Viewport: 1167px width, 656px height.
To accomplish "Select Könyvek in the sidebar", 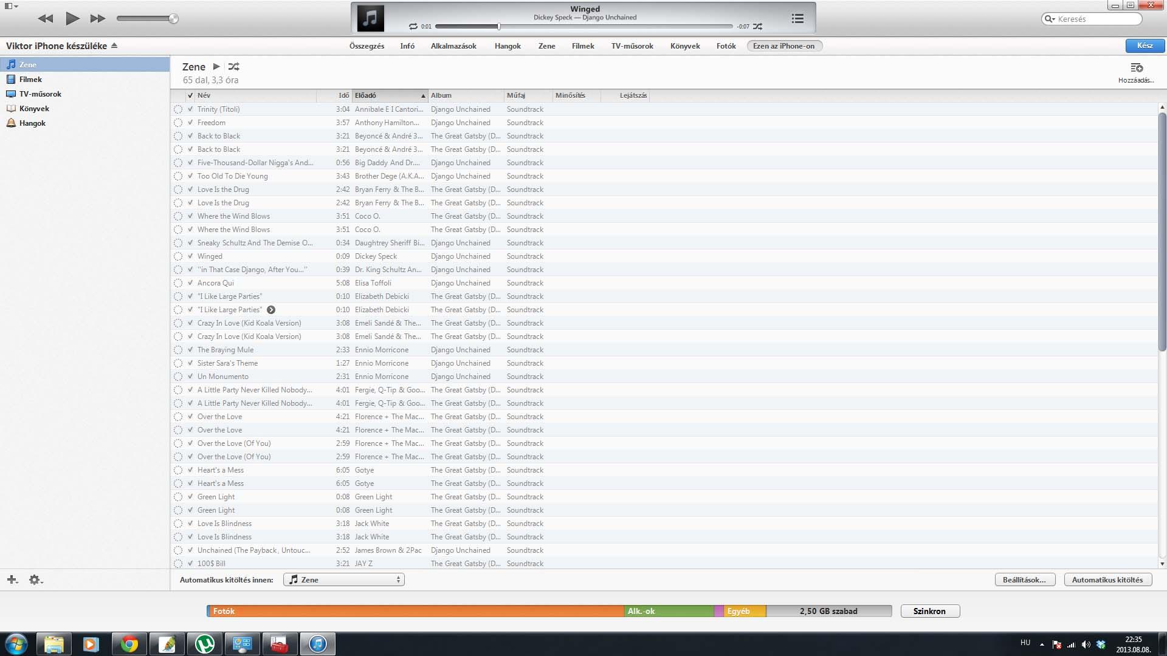I will pyautogui.click(x=84, y=109).
